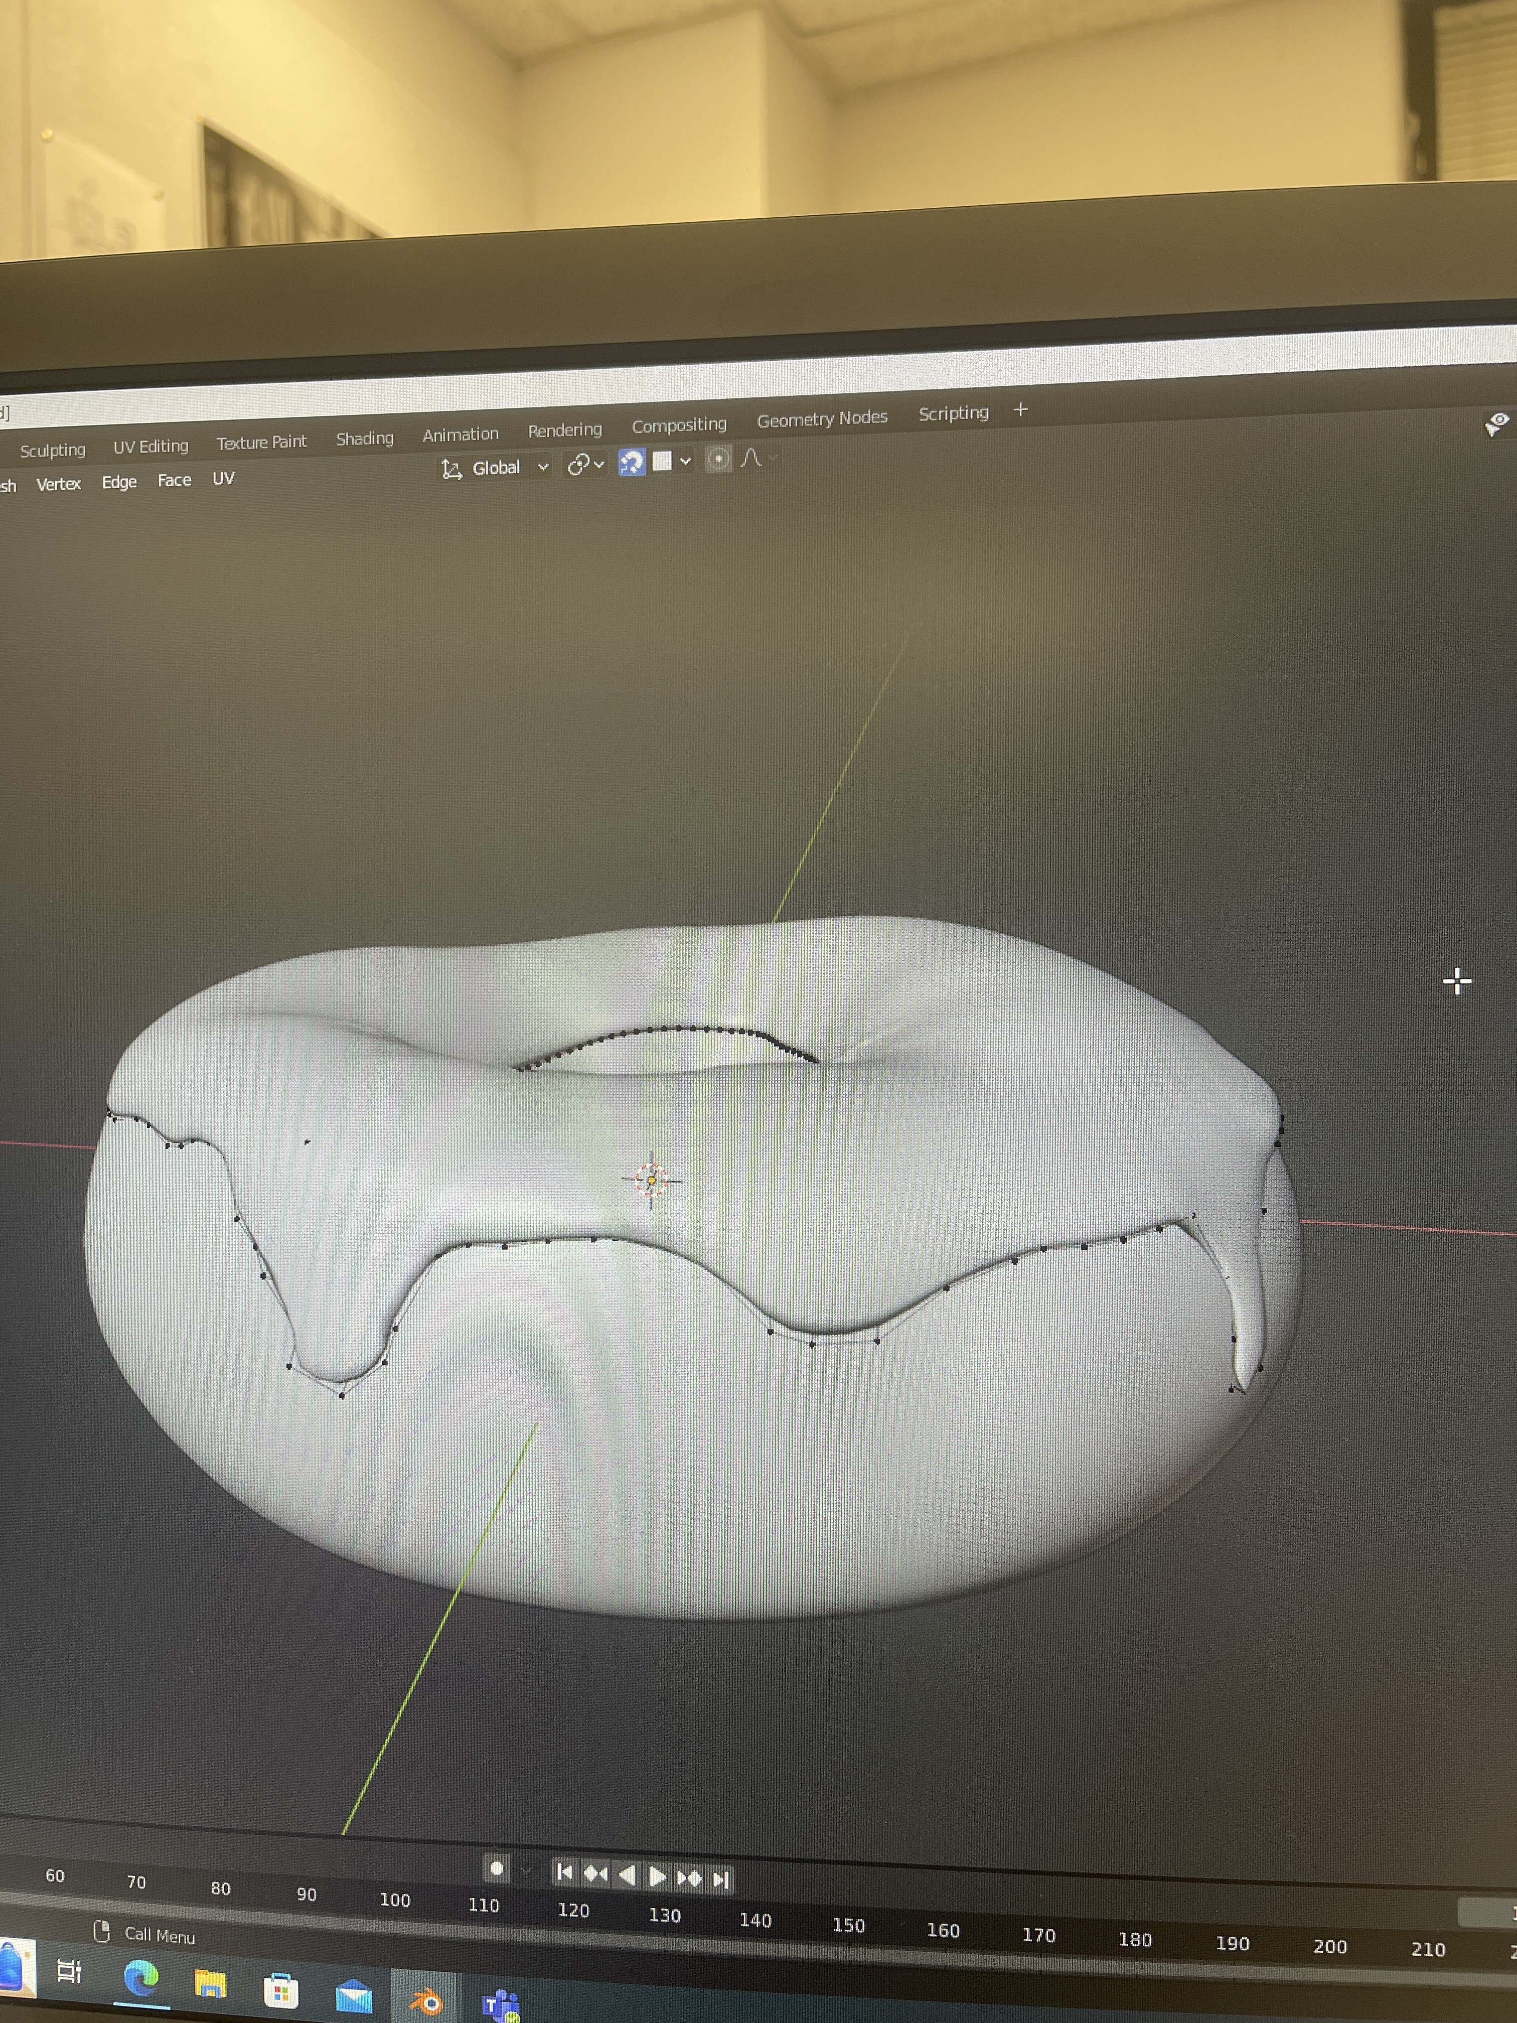The image size is (1517, 2023).
Task: Click frame 200 on the timeline
Action: pos(1329,1946)
